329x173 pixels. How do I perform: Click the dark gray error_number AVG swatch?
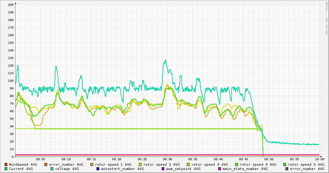coord(287,169)
